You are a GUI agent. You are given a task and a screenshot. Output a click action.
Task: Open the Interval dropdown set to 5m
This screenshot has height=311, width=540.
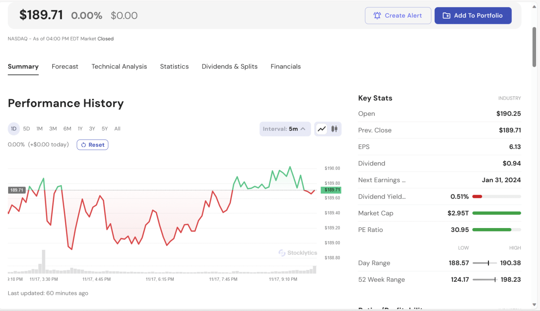tap(285, 129)
